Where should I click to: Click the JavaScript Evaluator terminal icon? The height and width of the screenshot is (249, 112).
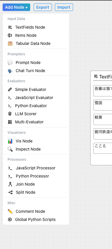tap(10, 98)
